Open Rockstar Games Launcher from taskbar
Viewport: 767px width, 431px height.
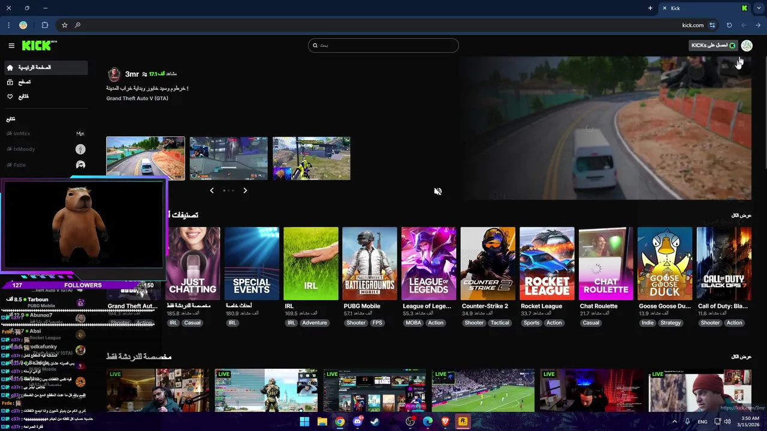coord(463,421)
